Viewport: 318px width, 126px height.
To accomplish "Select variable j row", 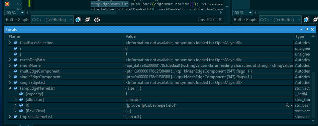I will point(159,54).
